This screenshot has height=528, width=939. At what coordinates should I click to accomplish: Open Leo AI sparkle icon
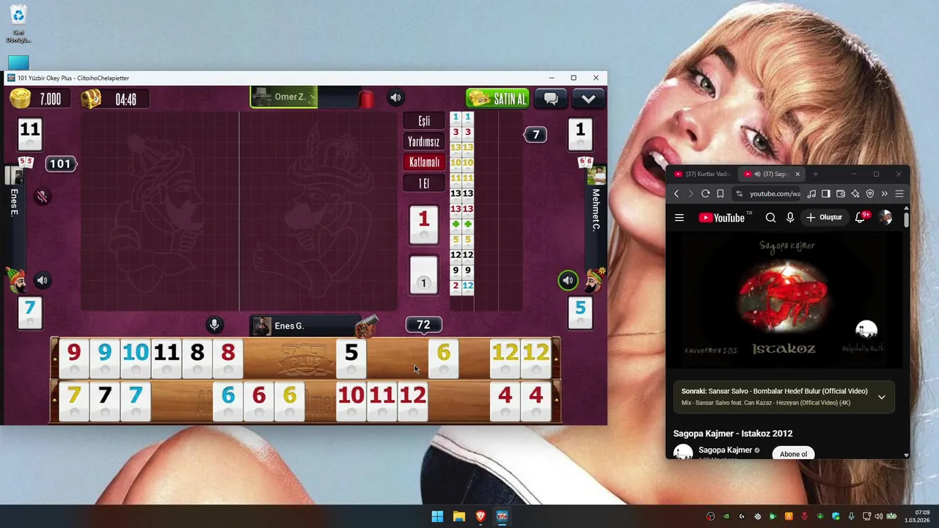[x=855, y=194]
